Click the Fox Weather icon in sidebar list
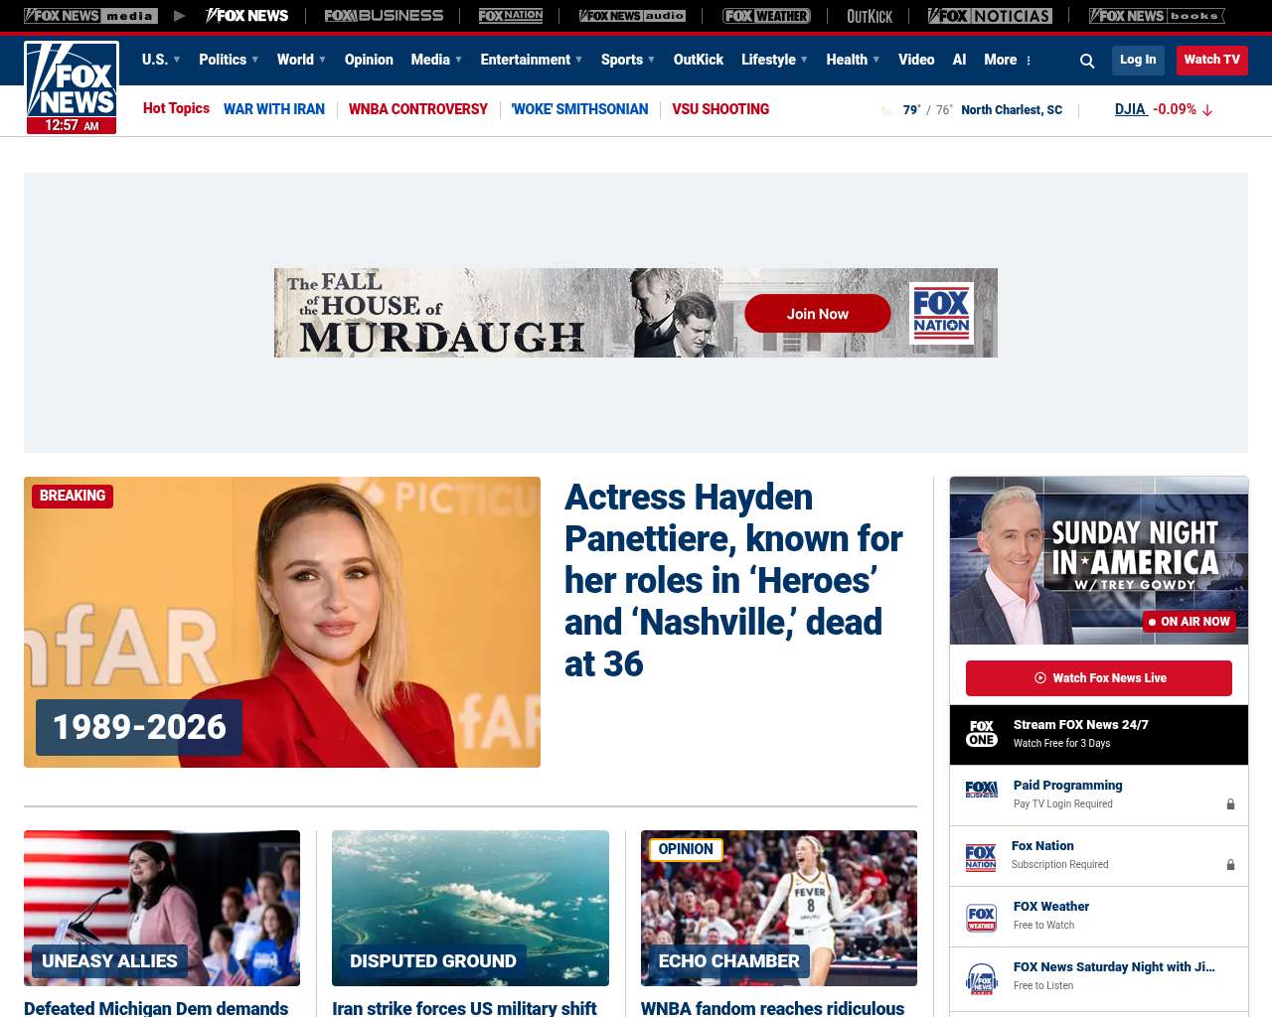This screenshot has width=1272, height=1017. [982, 918]
